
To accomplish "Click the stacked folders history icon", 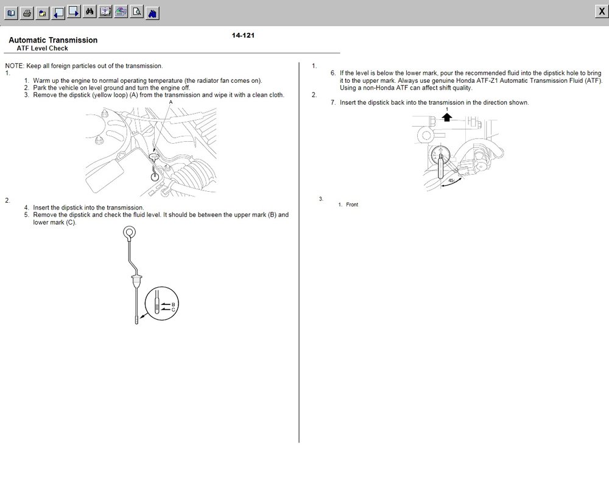I will pos(121,12).
